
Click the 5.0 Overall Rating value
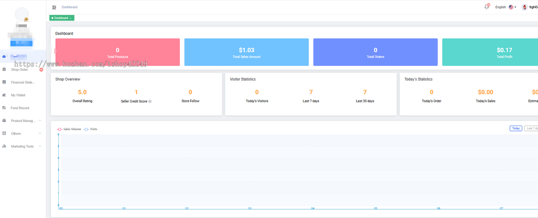click(82, 92)
